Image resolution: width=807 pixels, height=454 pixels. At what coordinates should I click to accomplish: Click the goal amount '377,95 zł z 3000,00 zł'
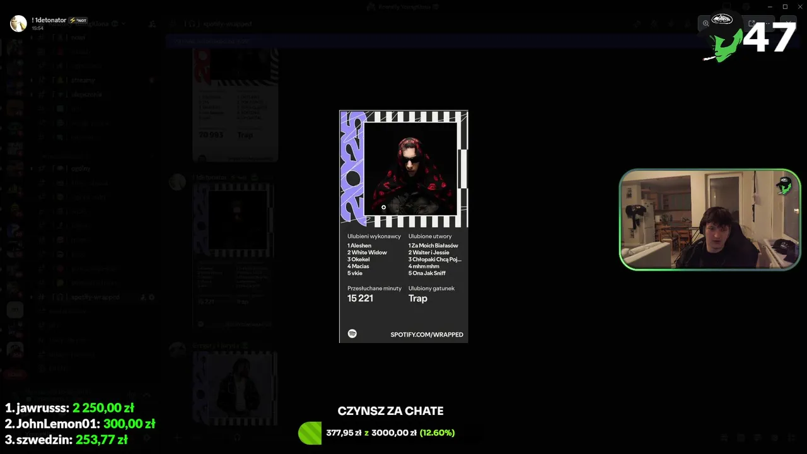(x=371, y=433)
